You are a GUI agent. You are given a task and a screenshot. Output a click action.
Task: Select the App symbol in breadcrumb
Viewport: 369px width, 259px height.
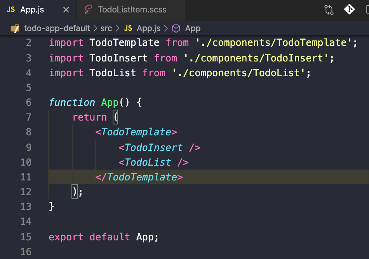pos(193,28)
